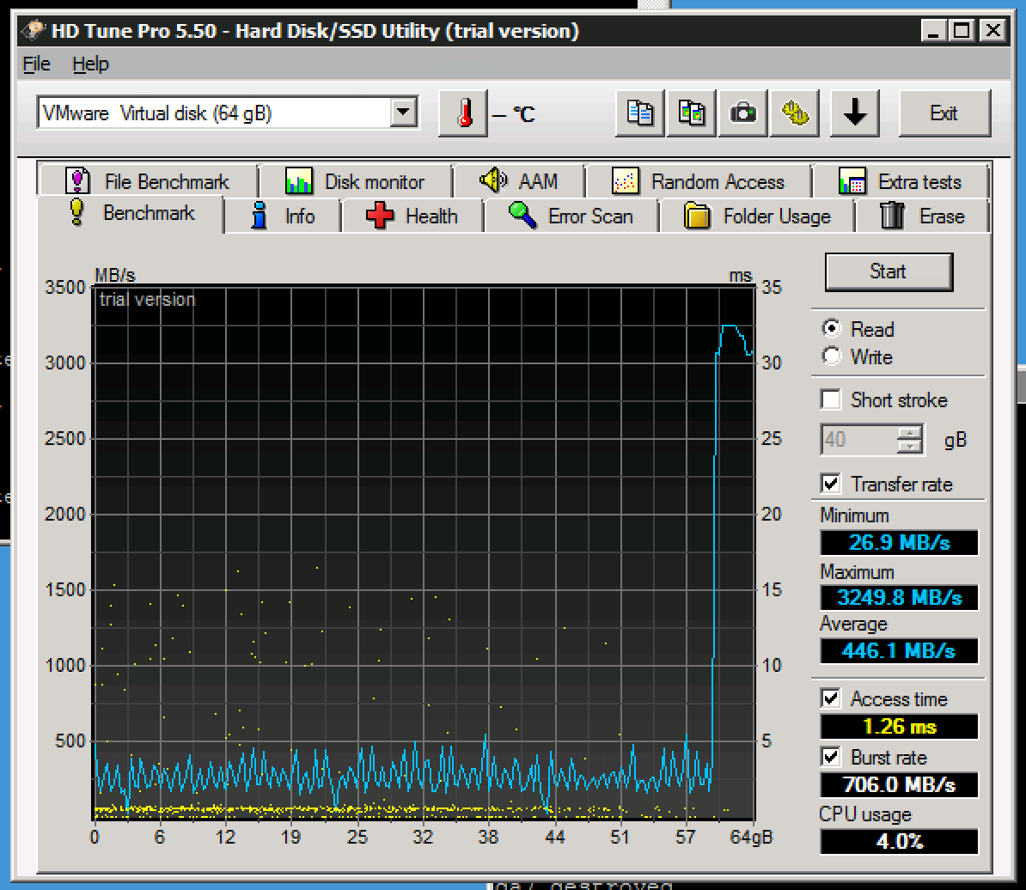Viewport: 1026px width, 890px height.
Task: Click the Error Scan magnifier icon
Action: coord(522,215)
